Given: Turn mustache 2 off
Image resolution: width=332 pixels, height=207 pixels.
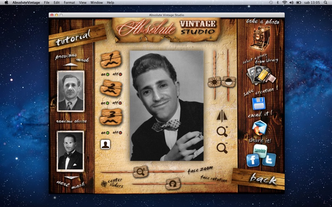Looking at the screenshot, I should click(120, 103).
